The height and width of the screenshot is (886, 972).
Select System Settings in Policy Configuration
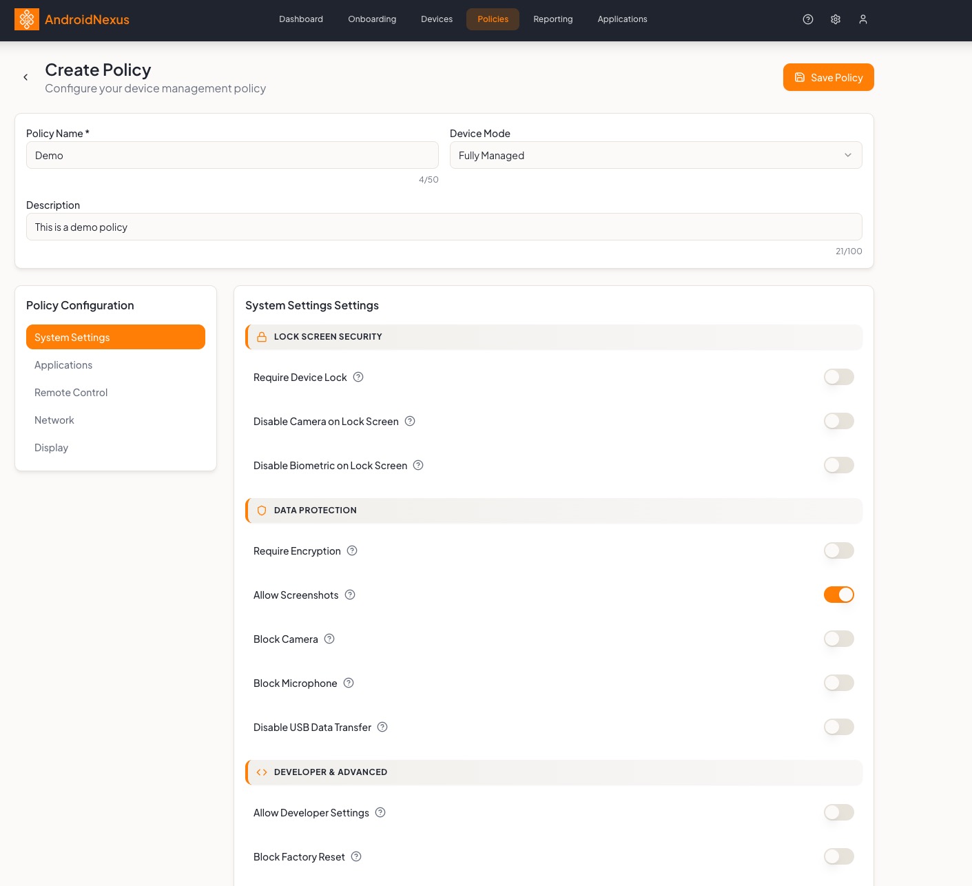(116, 337)
